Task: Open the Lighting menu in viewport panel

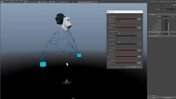Action: 12,1
